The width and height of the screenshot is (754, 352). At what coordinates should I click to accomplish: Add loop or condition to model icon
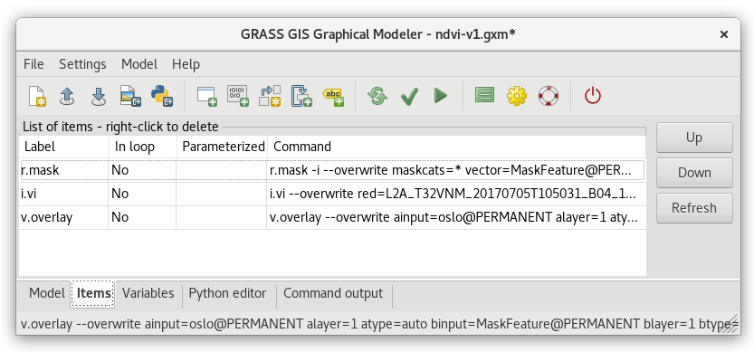[x=301, y=96]
